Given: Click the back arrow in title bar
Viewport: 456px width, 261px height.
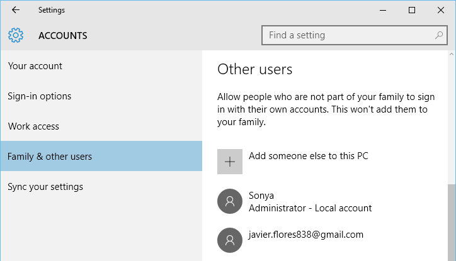Looking at the screenshot, I should point(16,10).
